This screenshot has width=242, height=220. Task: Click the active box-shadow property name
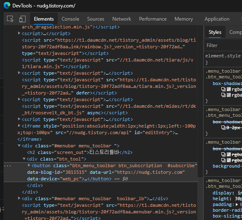(226, 83)
